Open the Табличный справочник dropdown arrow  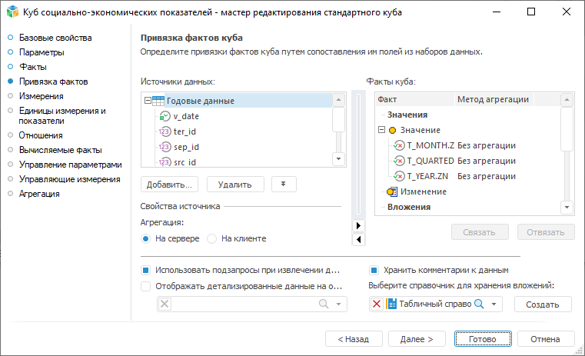[x=494, y=304]
